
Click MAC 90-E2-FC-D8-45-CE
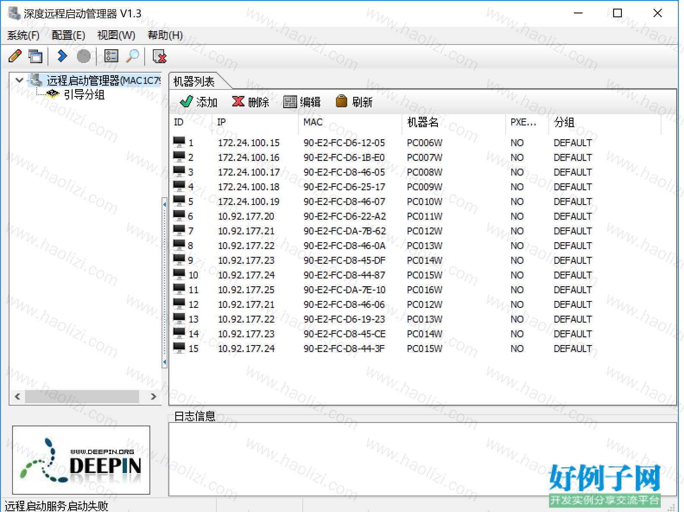(344, 334)
